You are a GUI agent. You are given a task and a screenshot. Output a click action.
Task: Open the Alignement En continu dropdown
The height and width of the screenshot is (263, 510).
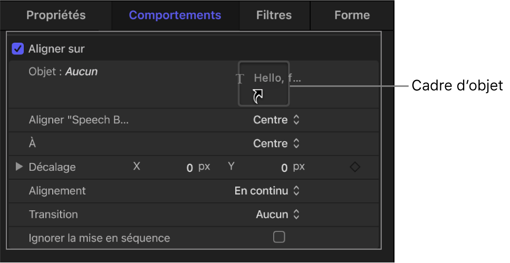267,191
